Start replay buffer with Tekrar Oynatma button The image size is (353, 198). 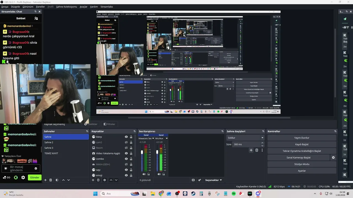click(x=302, y=151)
